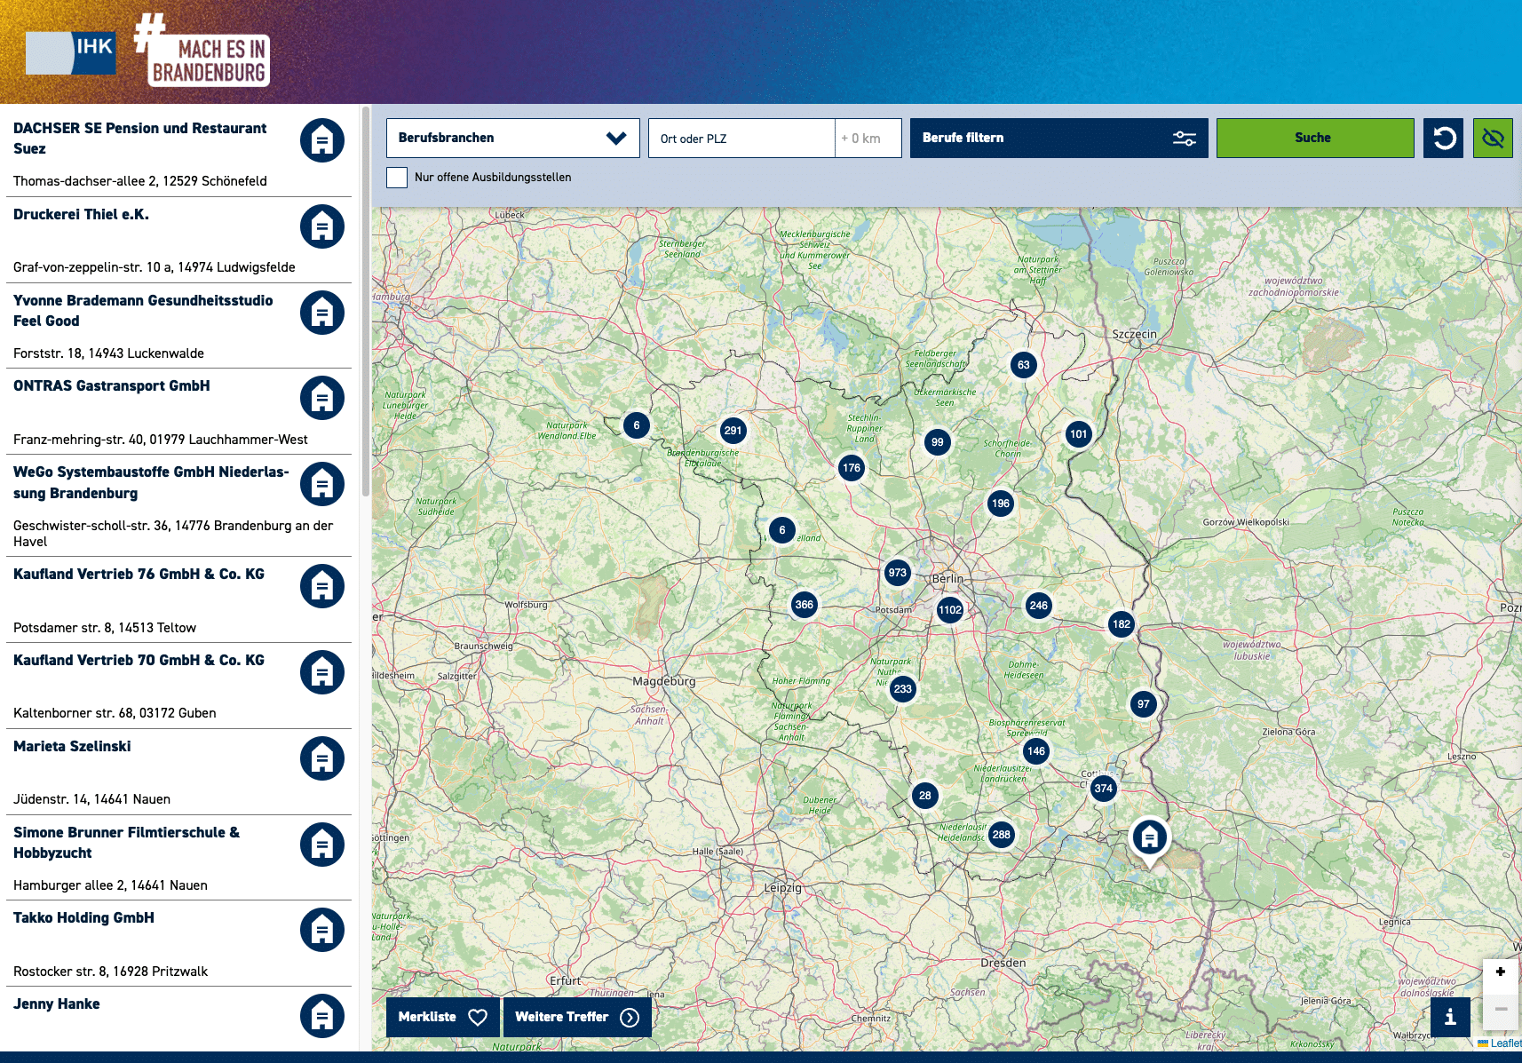Viewport: 1522px width, 1063px height.
Task: Click building icon next to Marieta Szelinski
Action: (x=322, y=758)
